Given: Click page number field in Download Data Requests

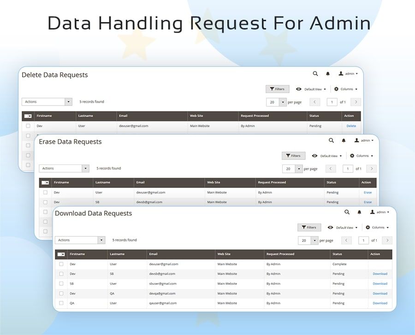Looking at the screenshot, I should (x=363, y=241).
